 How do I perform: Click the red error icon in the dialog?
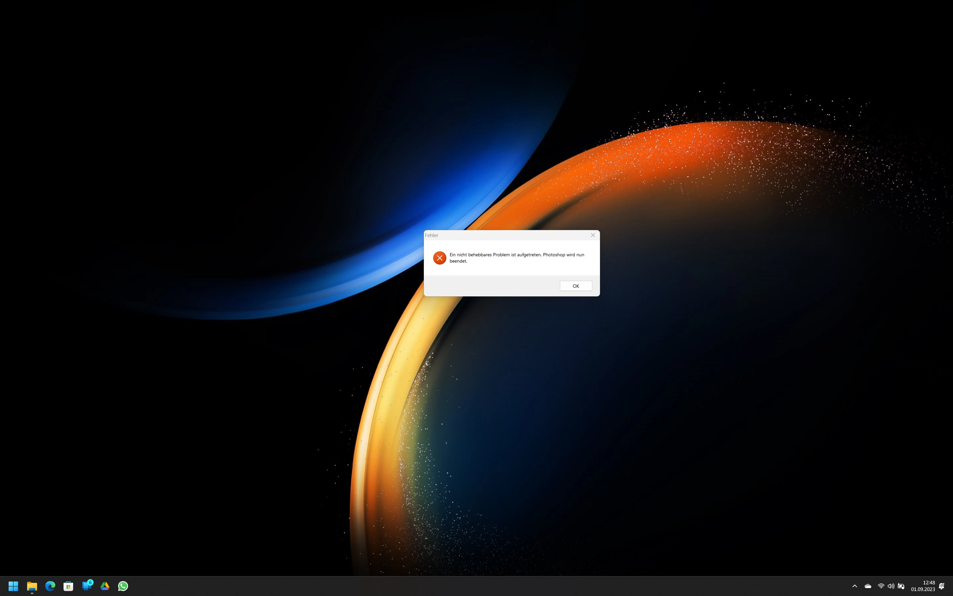[439, 258]
